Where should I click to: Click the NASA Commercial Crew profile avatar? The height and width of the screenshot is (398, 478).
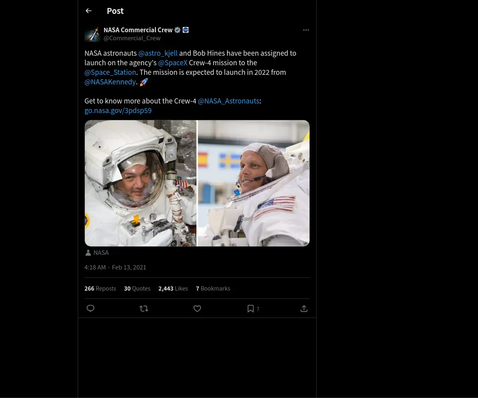pyautogui.click(x=92, y=34)
